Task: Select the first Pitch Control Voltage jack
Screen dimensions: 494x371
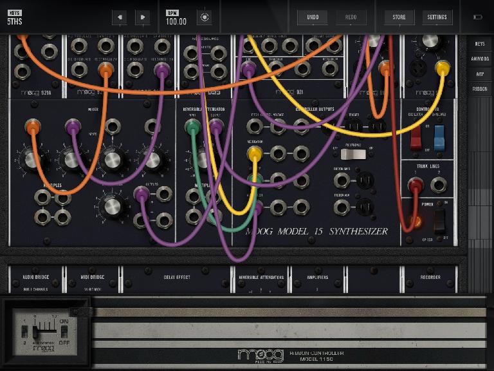Action: [255, 126]
